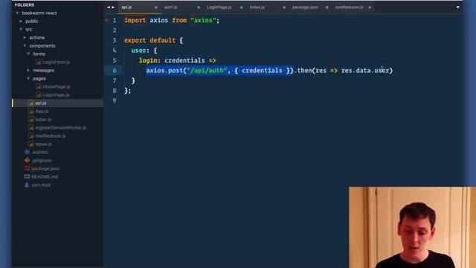The height and width of the screenshot is (268, 476).
Task: Open App.js from the sidebar
Action: coord(42,111)
